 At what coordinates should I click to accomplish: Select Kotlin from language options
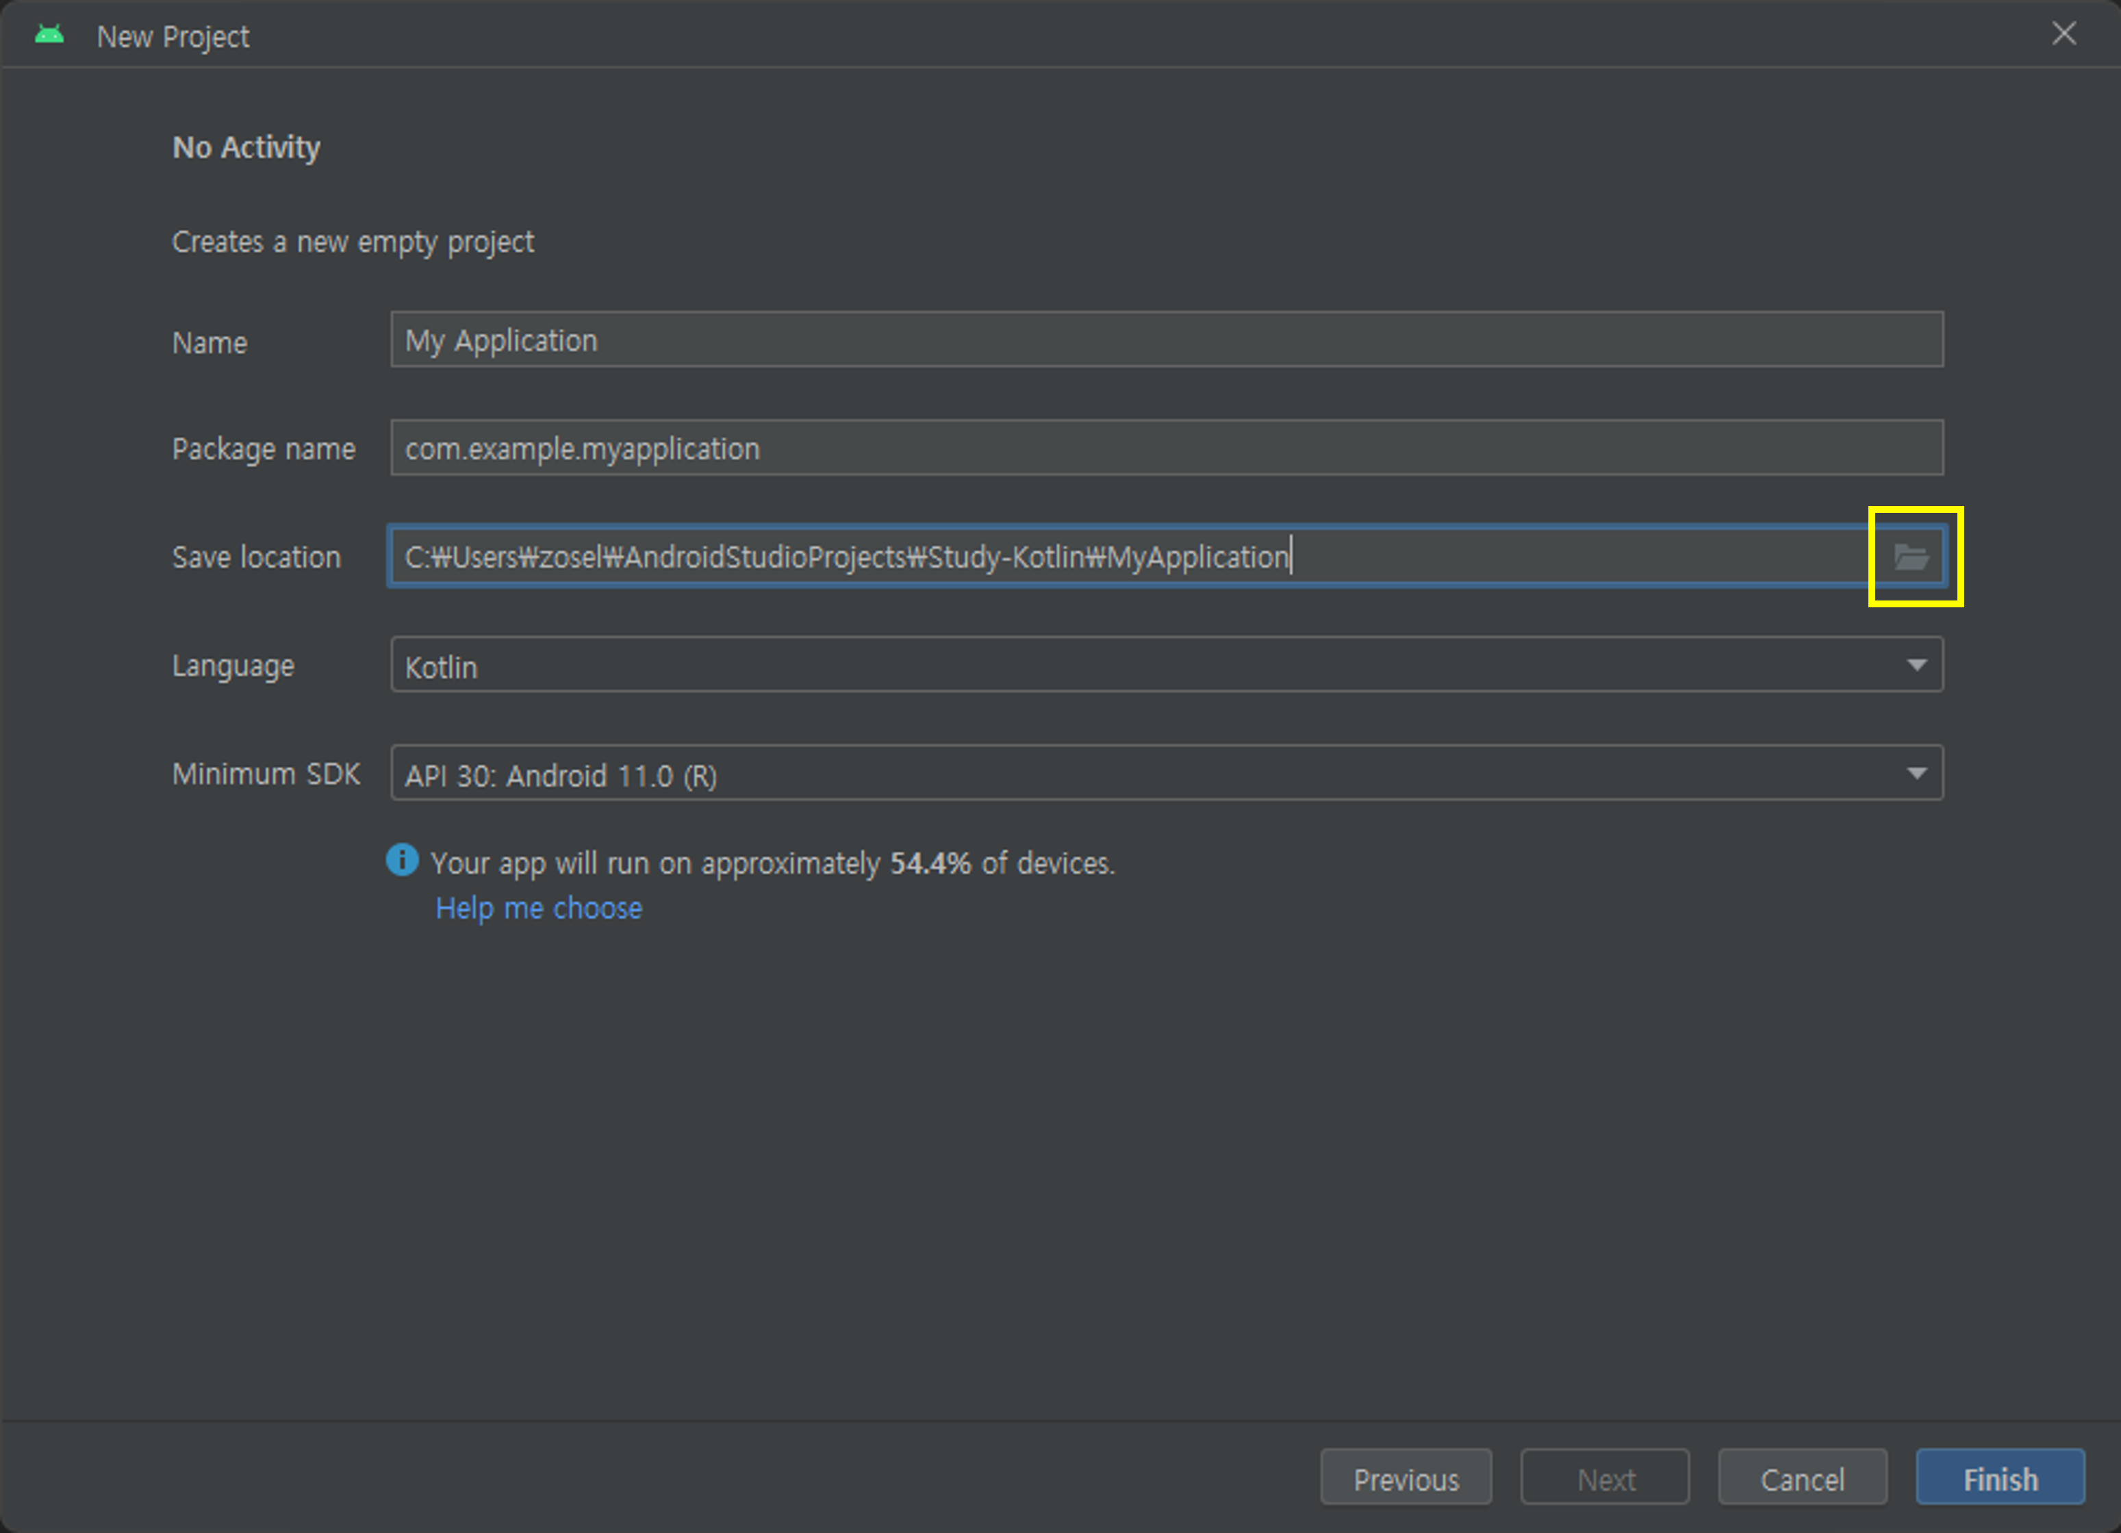tap(1166, 666)
